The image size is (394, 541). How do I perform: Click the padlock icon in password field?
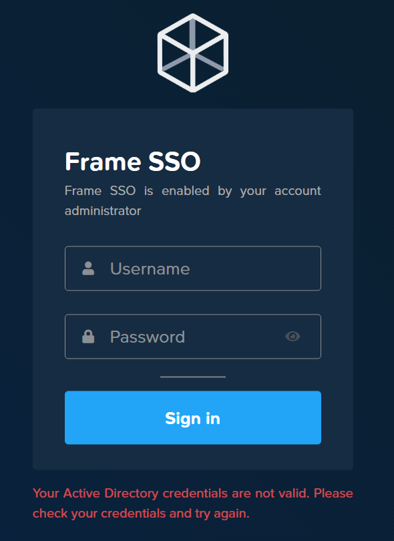coord(87,336)
